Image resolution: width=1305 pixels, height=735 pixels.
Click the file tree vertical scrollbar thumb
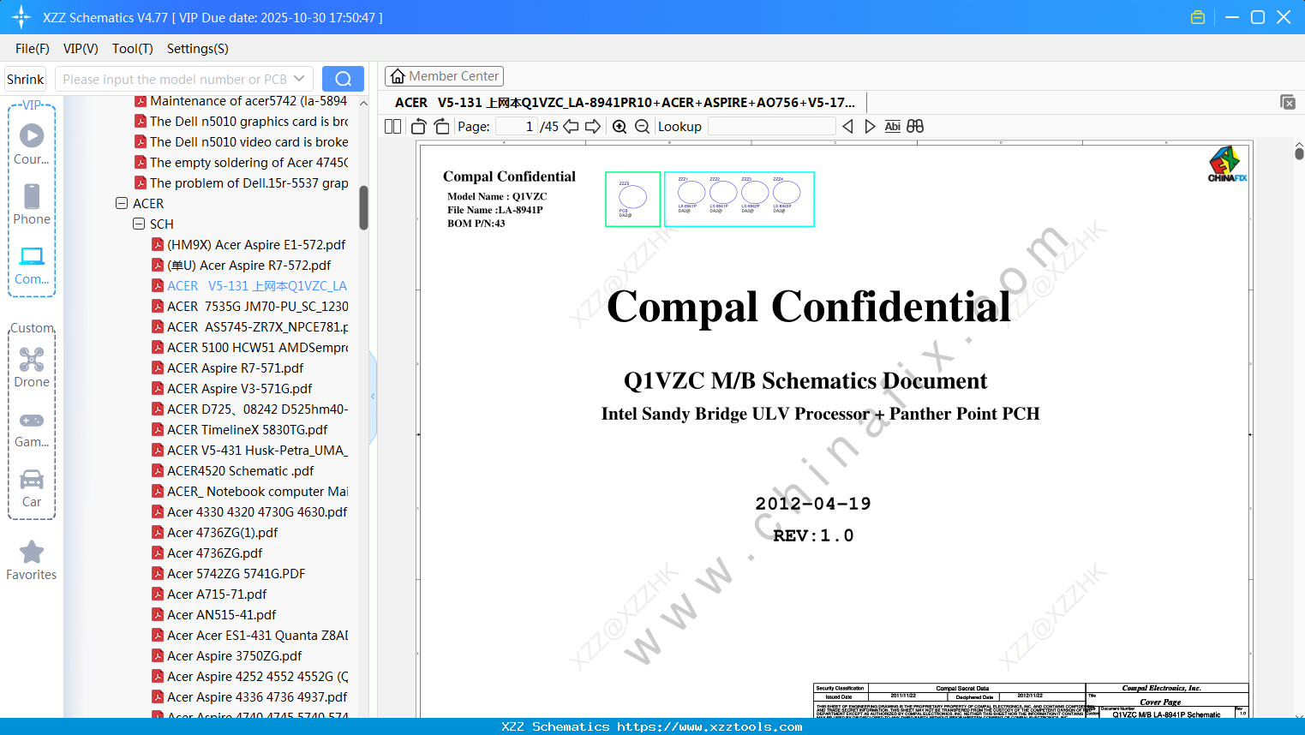click(x=363, y=207)
